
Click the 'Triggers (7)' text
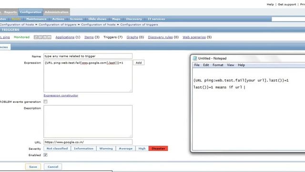click(x=113, y=37)
